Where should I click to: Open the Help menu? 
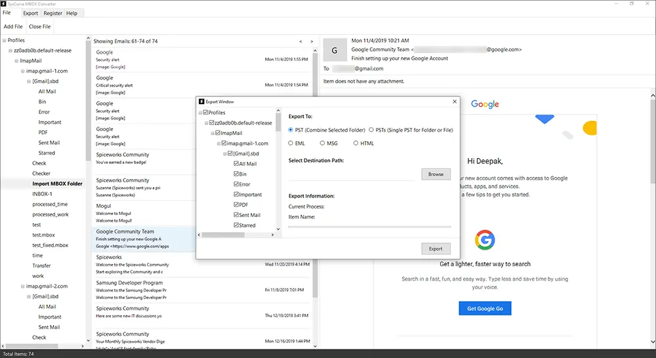(x=72, y=13)
